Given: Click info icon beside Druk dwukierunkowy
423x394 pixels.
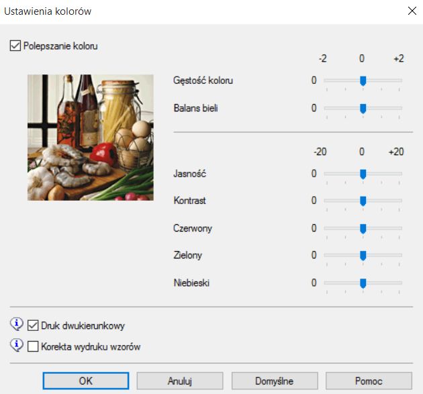Looking at the screenshot, I should pyautogui.click(x=17, y=324).
